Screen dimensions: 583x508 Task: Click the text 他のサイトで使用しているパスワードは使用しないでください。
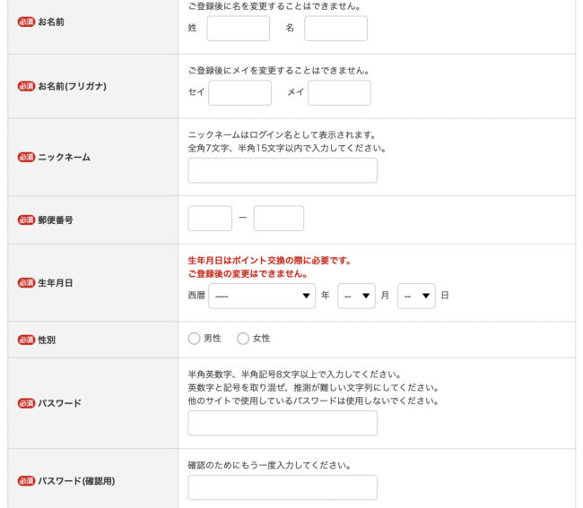(x=313, y=400)
